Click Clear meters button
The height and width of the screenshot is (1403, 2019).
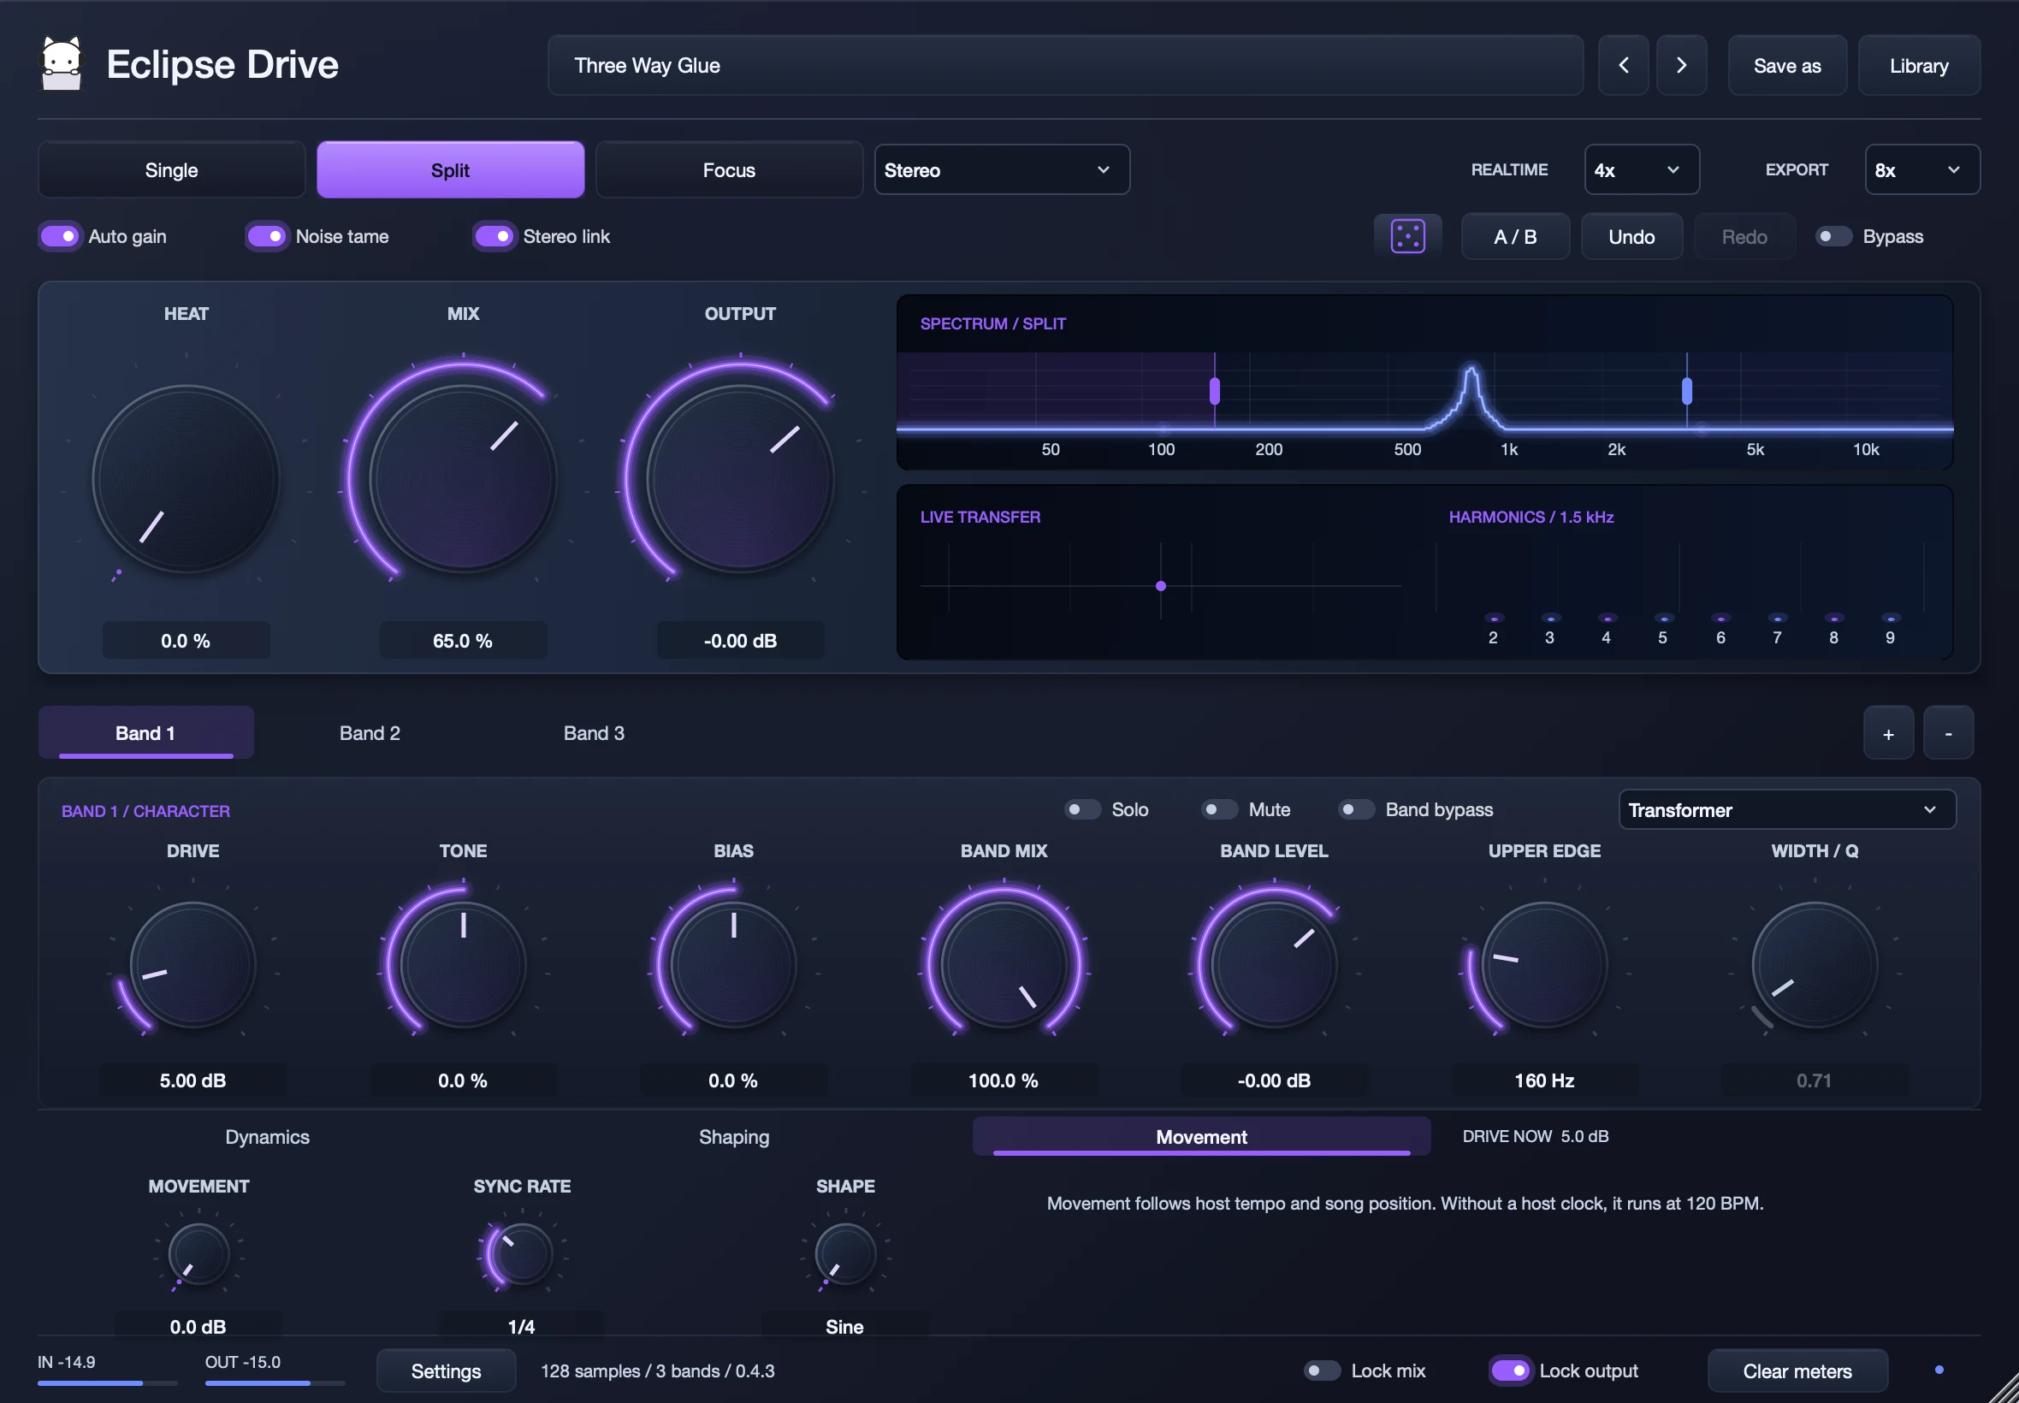tap(1797, 1370)
